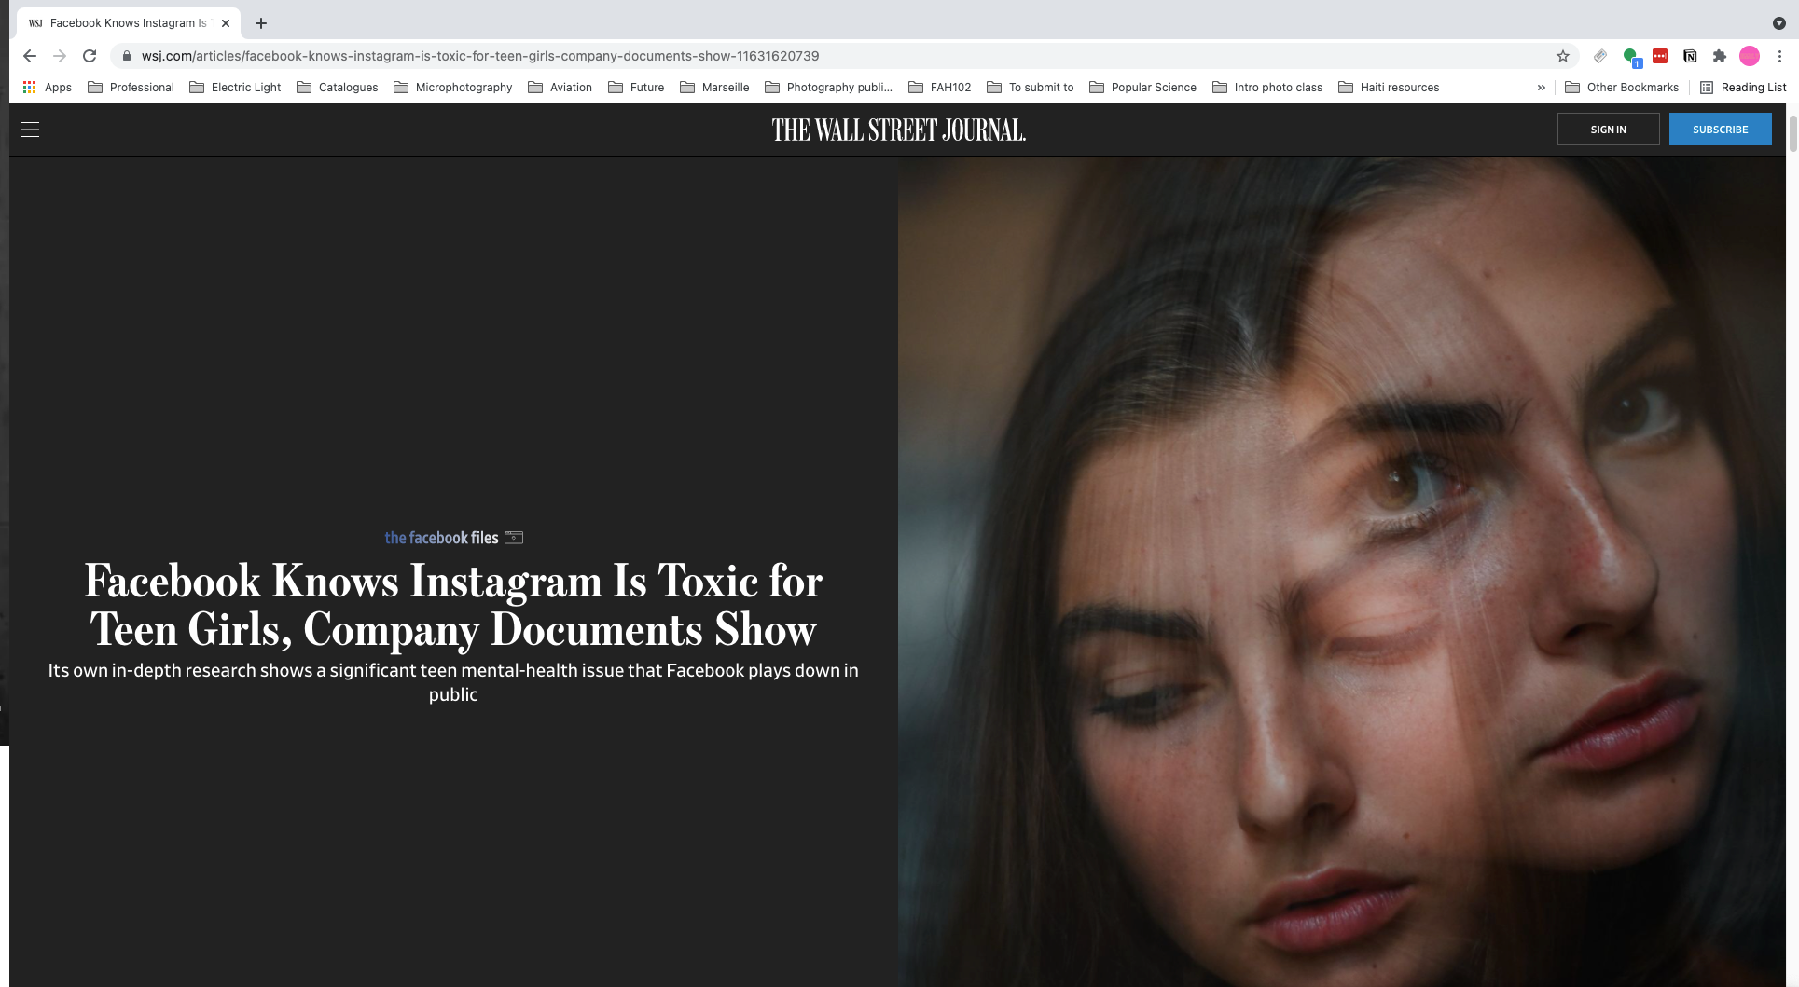Open the Catalogues bookmarks folder
Viewport: 1799px width, 987px height.
tap(338, 87)
